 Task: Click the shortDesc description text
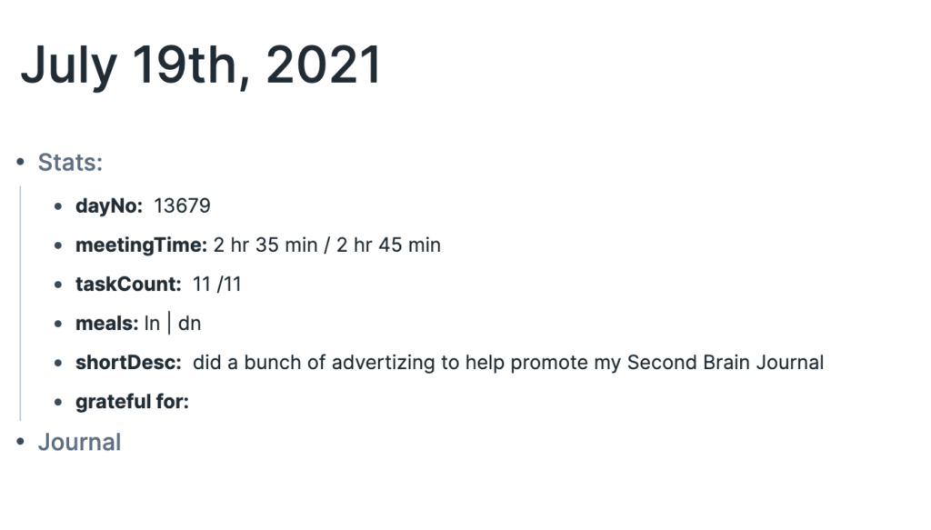508,363
